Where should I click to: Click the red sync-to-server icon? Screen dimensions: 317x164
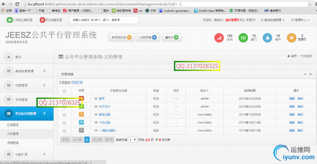(x=42, y=20)
